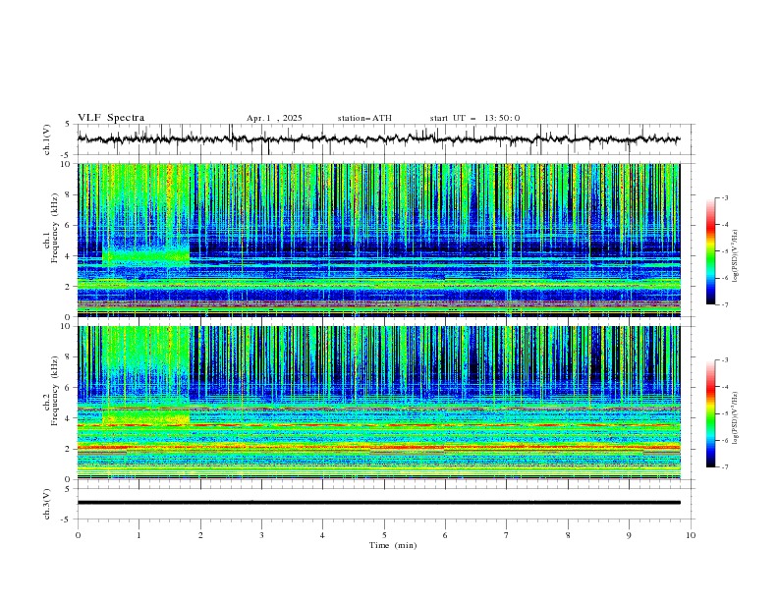The height and width of the screenshot is (601, 778).
Task: Click the lower color scale bar for ch.2
Action: [x=710, y=413]
